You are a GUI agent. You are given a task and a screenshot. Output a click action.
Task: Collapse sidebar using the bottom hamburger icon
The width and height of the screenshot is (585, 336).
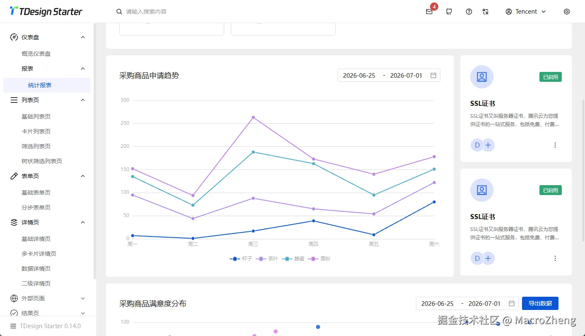tap(13, 326)
